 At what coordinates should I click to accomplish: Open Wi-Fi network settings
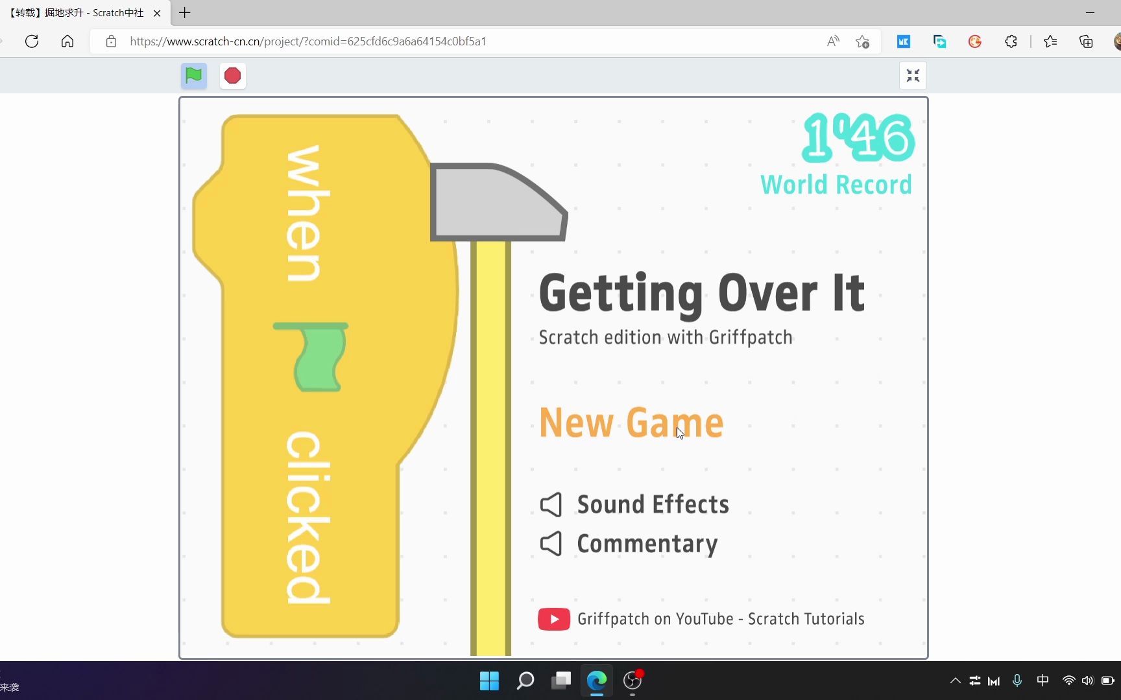tap(1068, 681)
